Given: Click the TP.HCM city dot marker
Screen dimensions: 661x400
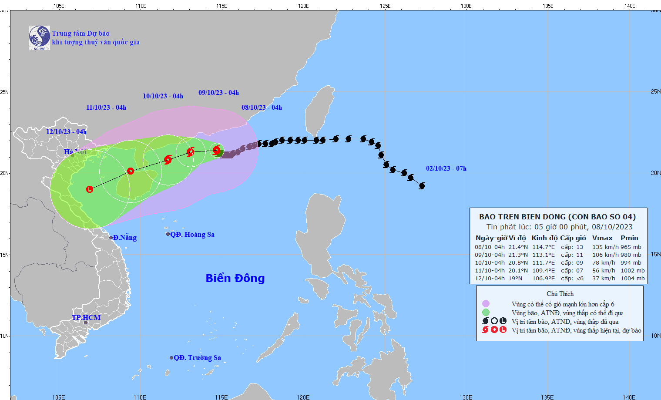Looking at the screenshot, I should click(x=86, y=323).
